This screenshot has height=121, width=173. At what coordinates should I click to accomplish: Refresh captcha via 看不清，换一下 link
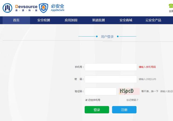tap(149, 92)
